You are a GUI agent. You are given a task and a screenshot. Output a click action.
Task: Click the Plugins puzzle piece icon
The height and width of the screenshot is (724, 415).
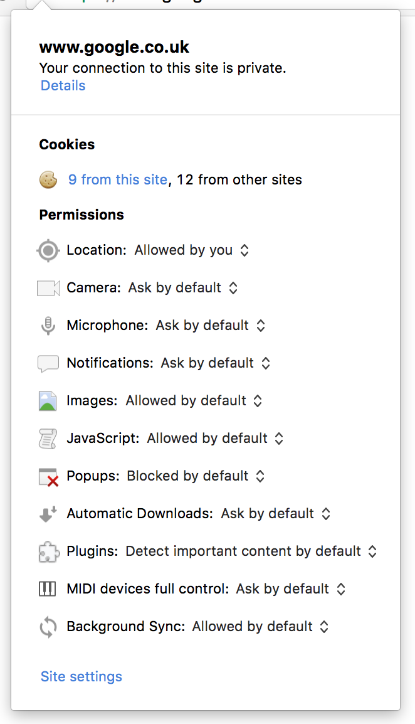tap(48, 551)
